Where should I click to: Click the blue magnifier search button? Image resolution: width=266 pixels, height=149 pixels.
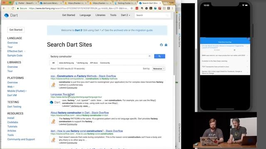pos(160,56)
